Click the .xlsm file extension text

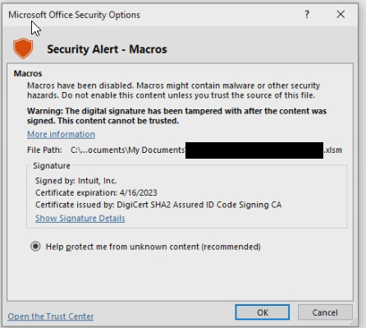tap(333, 150)
